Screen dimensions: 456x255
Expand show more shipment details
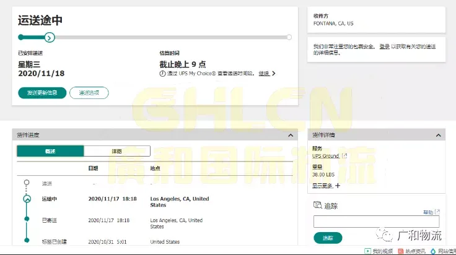[x=322, y=186]
